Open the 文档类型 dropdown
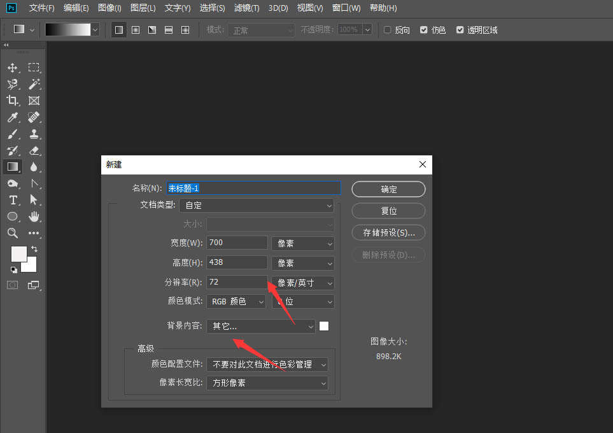The height and width of the screenshot is (433, 613). (256, 205)
